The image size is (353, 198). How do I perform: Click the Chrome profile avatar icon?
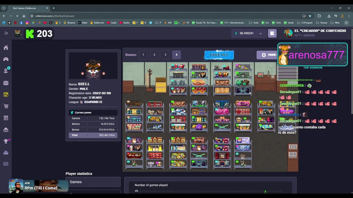tap(342, 16)
